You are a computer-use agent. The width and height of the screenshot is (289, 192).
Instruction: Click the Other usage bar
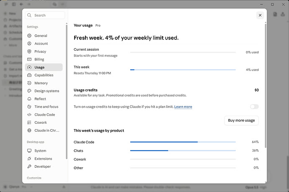point(183,168)
